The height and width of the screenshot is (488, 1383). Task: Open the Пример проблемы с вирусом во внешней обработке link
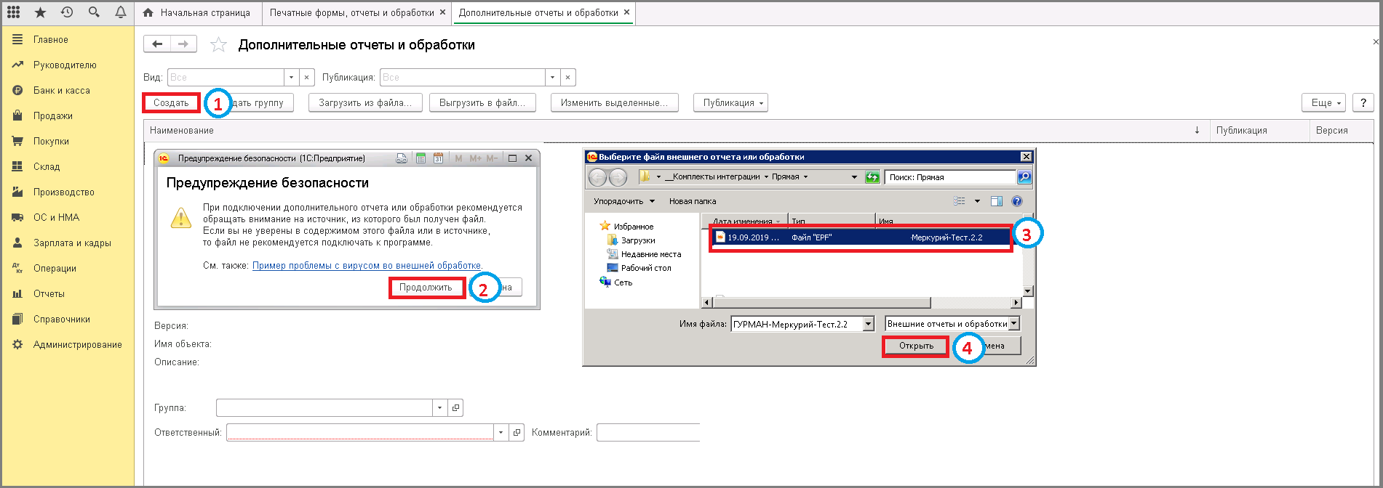[x=367, y=266]
